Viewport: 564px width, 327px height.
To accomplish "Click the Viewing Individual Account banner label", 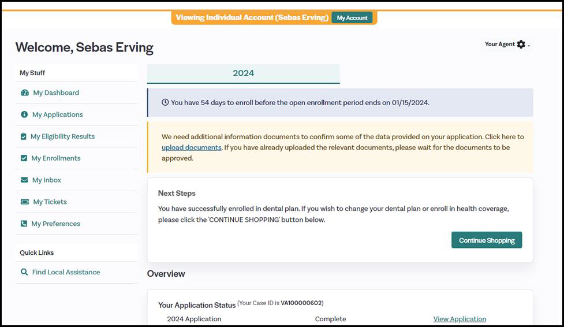I will pos(252,18).
